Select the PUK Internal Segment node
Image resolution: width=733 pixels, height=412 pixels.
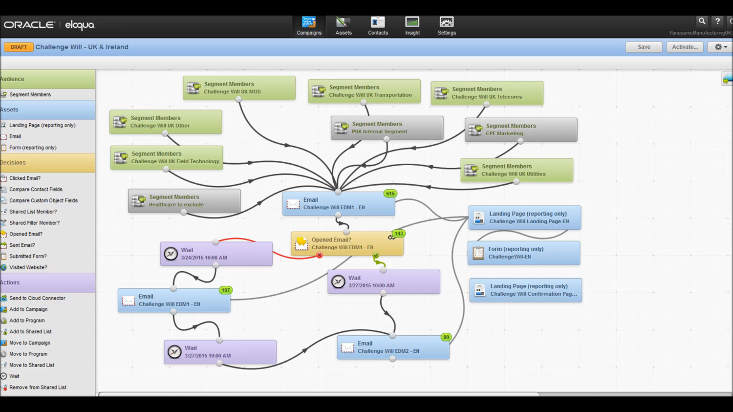tap(387, 128)
